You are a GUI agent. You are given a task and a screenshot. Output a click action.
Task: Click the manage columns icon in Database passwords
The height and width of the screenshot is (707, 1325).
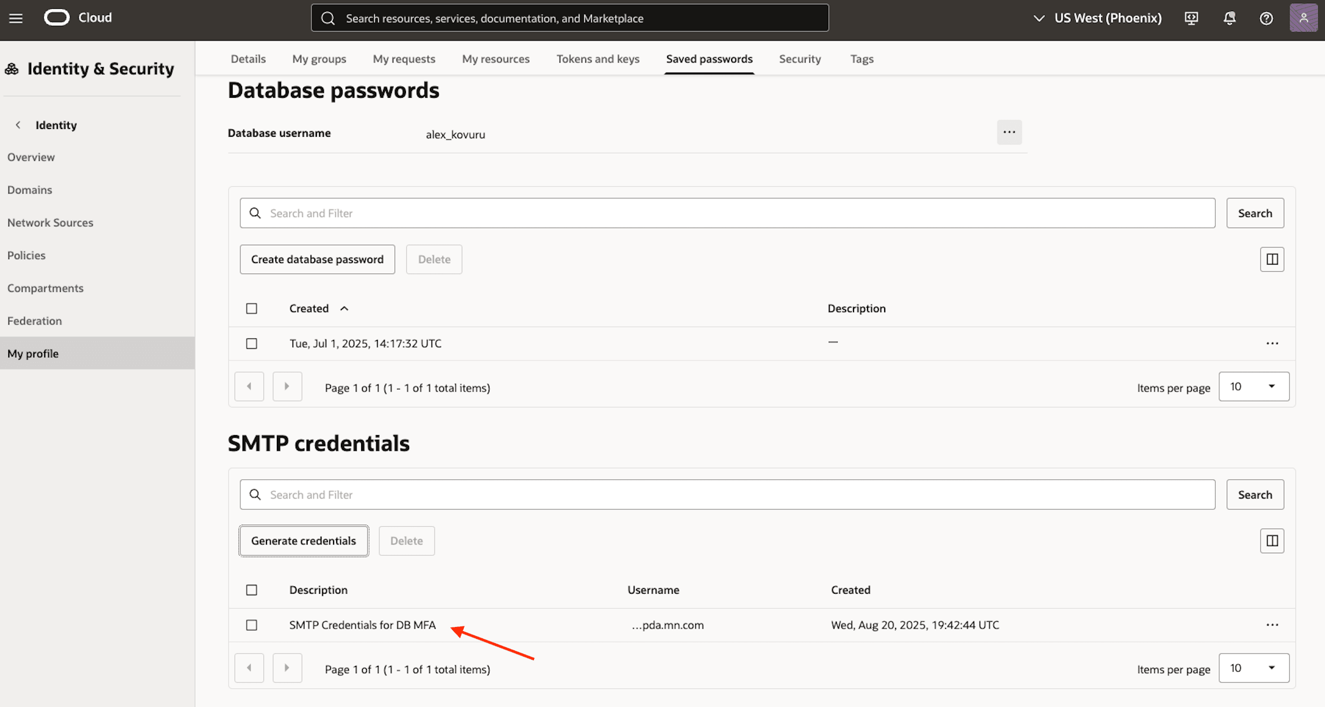(x=1272, y=259)
